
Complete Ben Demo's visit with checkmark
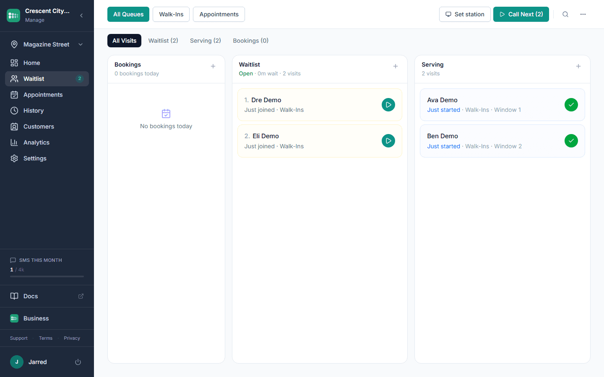pyautogui.click(x=571, y=141)
